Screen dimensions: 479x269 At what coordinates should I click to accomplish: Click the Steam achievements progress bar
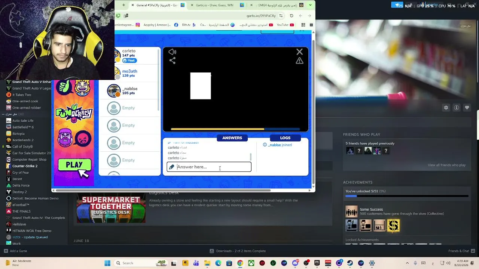coord(407,196)
